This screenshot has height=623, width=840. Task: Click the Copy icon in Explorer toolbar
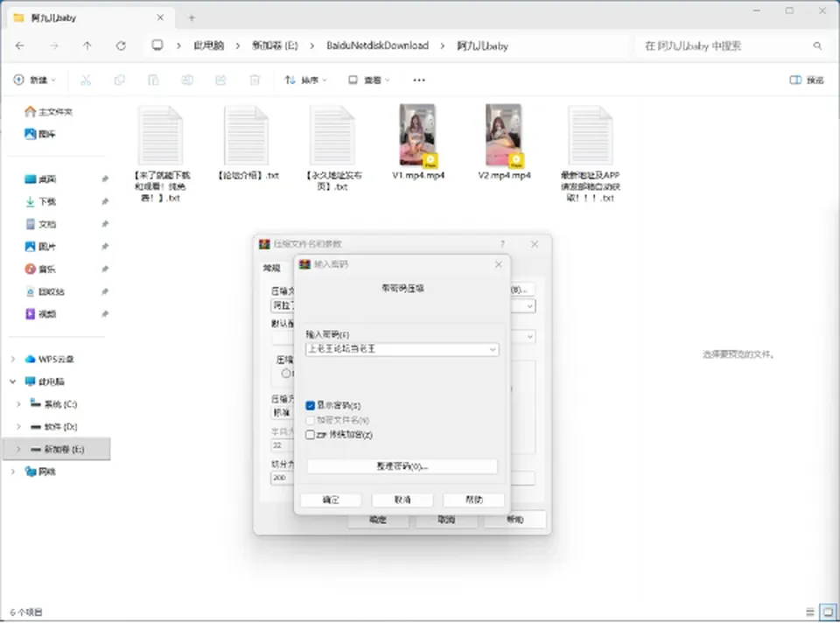(120, 80)
